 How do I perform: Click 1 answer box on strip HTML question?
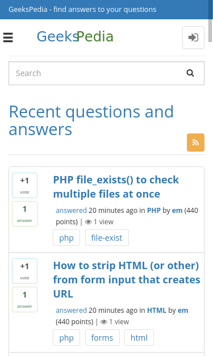pyautogui.click(x=25, y=300)
